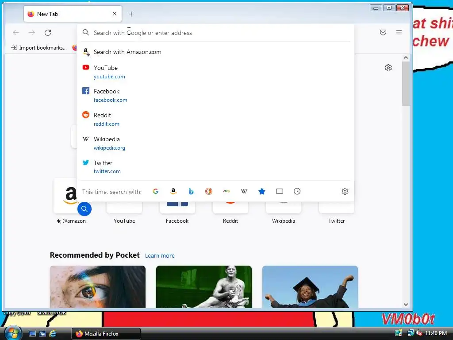Viewport: 453px width, 340px height.
Task: Close the New Tab tab
Action: coord(115,14)
